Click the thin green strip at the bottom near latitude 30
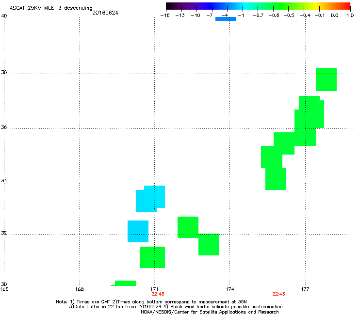Image resolution: width=359 pixels, height=315 pixels. pos(123,283)
